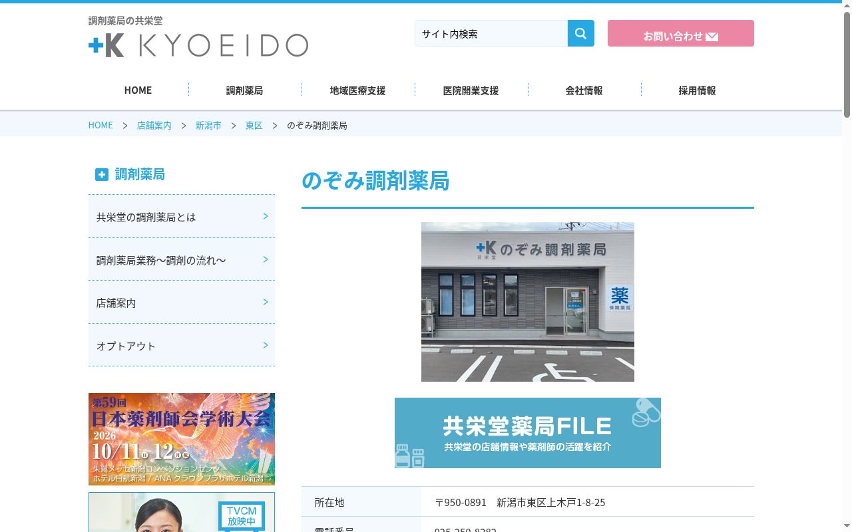
Task: Click the chevron on the オプトアウト row
Action: coord(266,345)
